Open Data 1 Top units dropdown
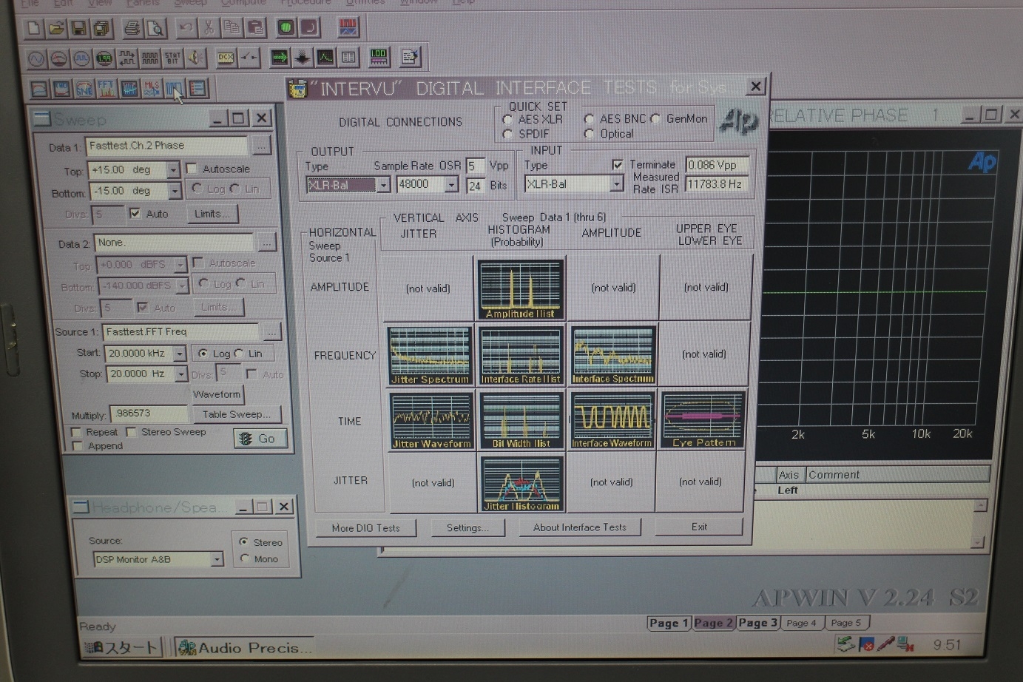This screenshot has height=682, width=1023. (x=173, y=170)
